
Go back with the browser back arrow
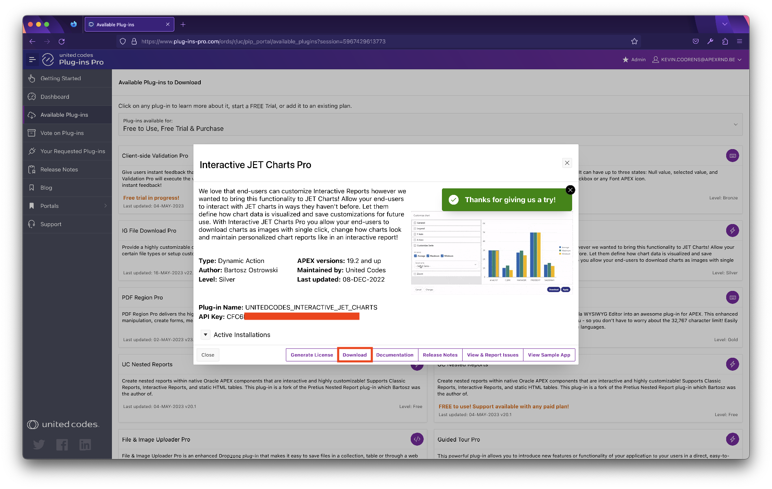32,41
